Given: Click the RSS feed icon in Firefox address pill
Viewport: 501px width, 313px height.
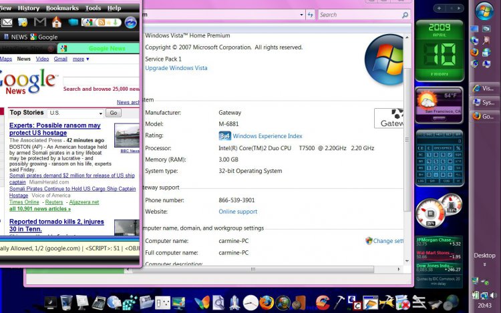Looking at the screenshot, I should [x=102, y=22].
